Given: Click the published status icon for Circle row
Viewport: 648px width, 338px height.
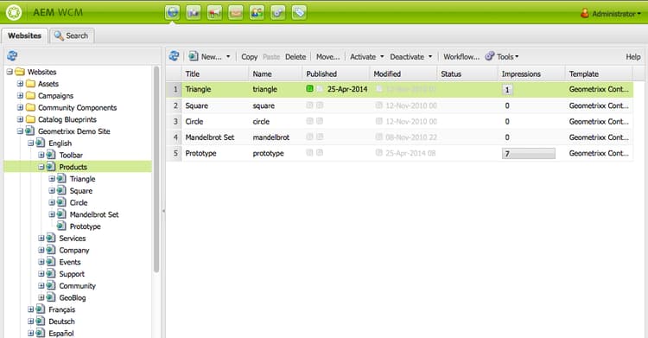Looking at the screenshot, I should (309, 121).
